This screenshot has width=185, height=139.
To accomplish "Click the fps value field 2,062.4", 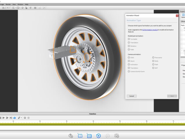I will point(8,8).
